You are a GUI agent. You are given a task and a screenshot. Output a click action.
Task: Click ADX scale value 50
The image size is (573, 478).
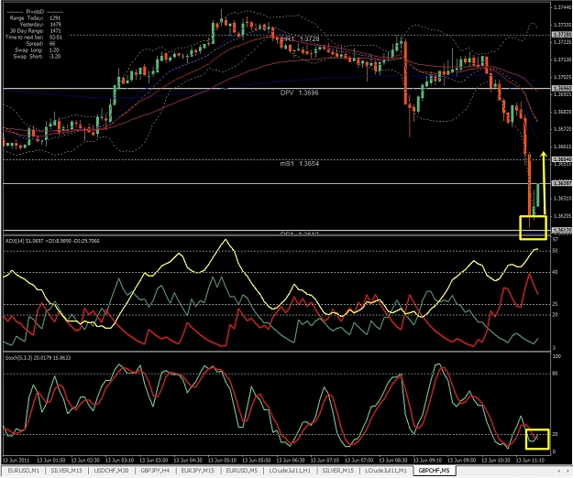pyautogui.click(x=555, y=251)
